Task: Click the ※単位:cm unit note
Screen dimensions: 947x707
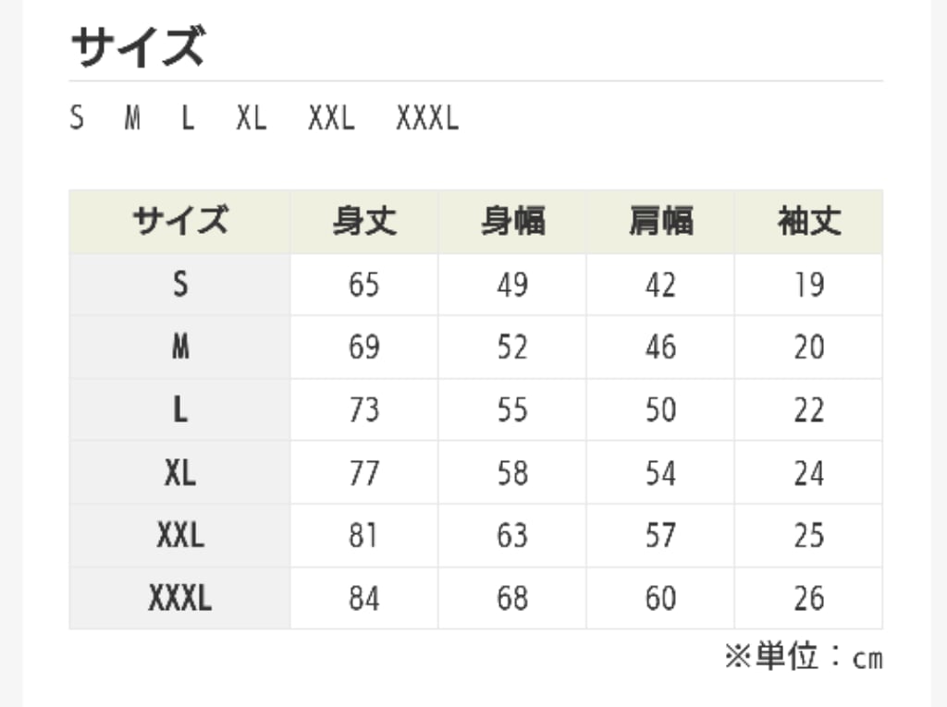Action: coord(804,656)
